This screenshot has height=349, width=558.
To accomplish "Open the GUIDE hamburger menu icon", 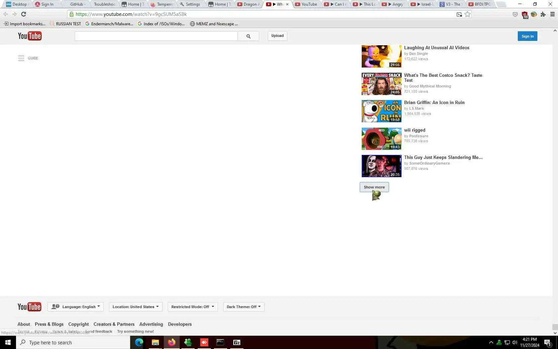I will pyautogui.click(x=21, y=58).
